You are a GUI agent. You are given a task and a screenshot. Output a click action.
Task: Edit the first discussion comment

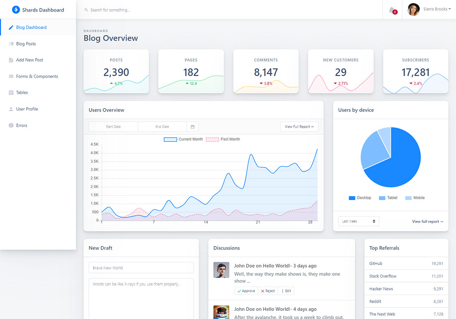286,291
